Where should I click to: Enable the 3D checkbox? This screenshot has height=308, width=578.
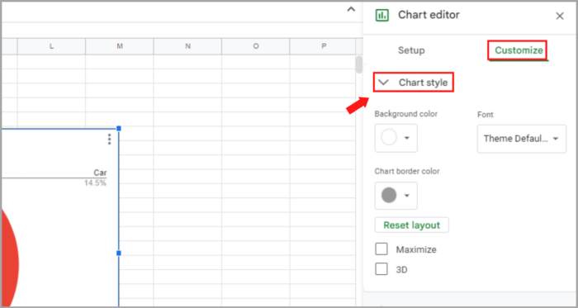coord(381,269)
